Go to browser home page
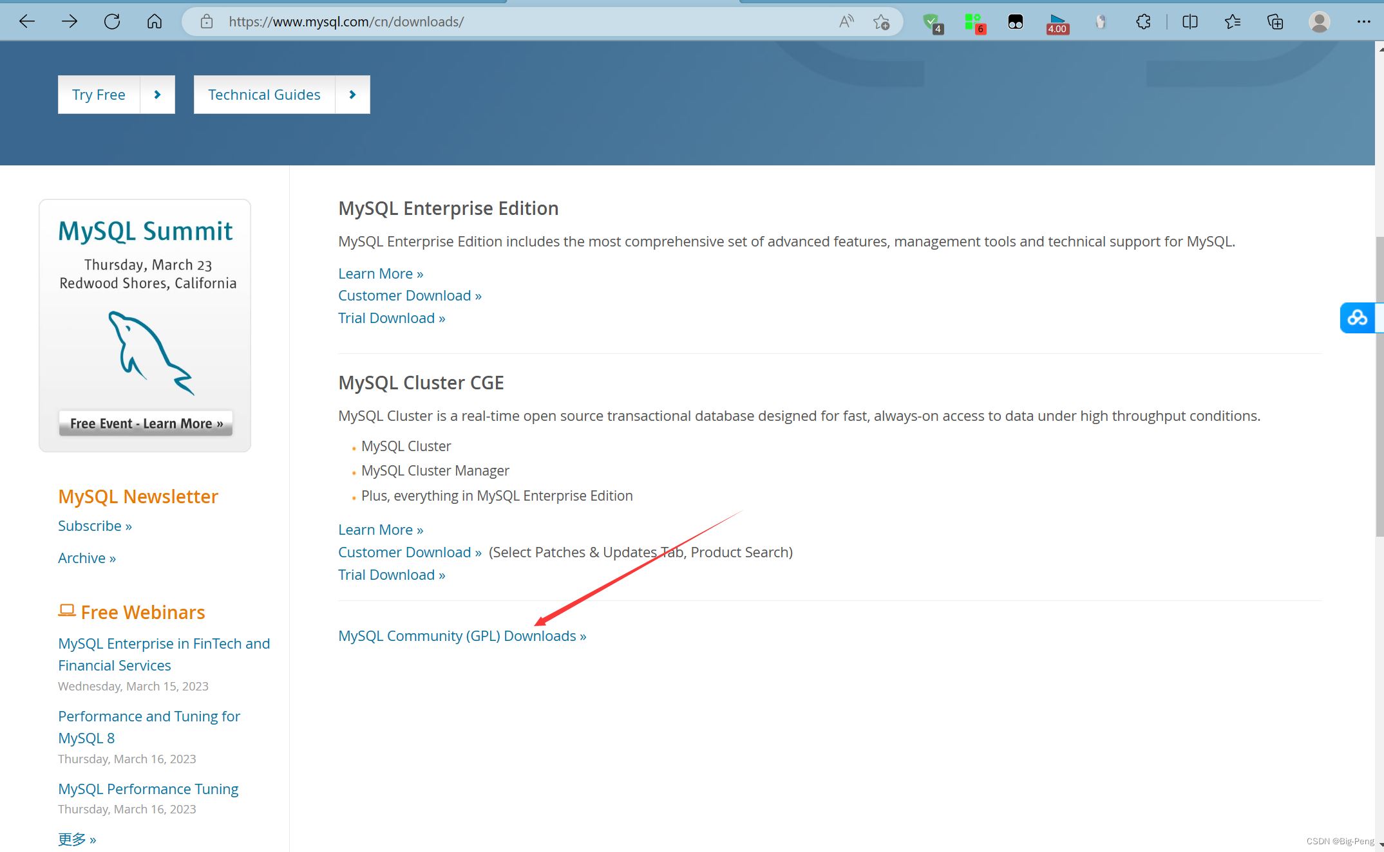Screen dimensions: 1384x852 tap(155, 22)
